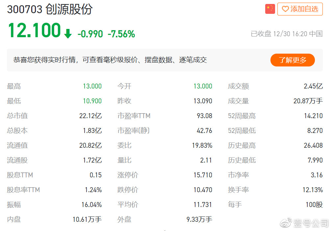Click the orange 了解更多 button
The height and width of the screenshot is (231, 332).
click(293, 60)
